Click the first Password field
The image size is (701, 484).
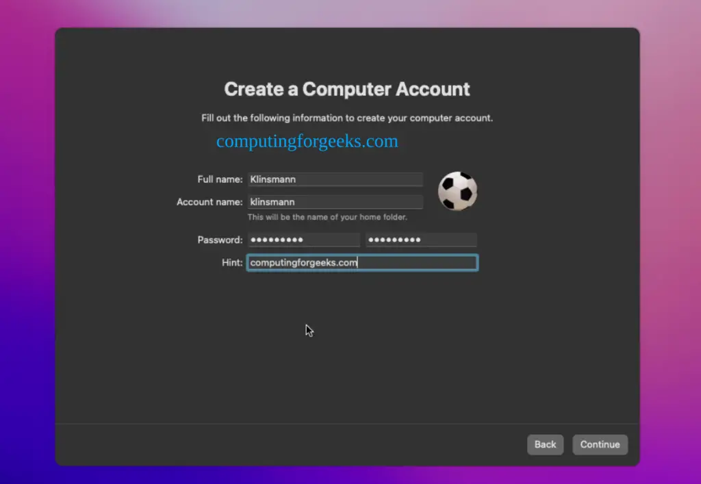(x=304, y=240)
